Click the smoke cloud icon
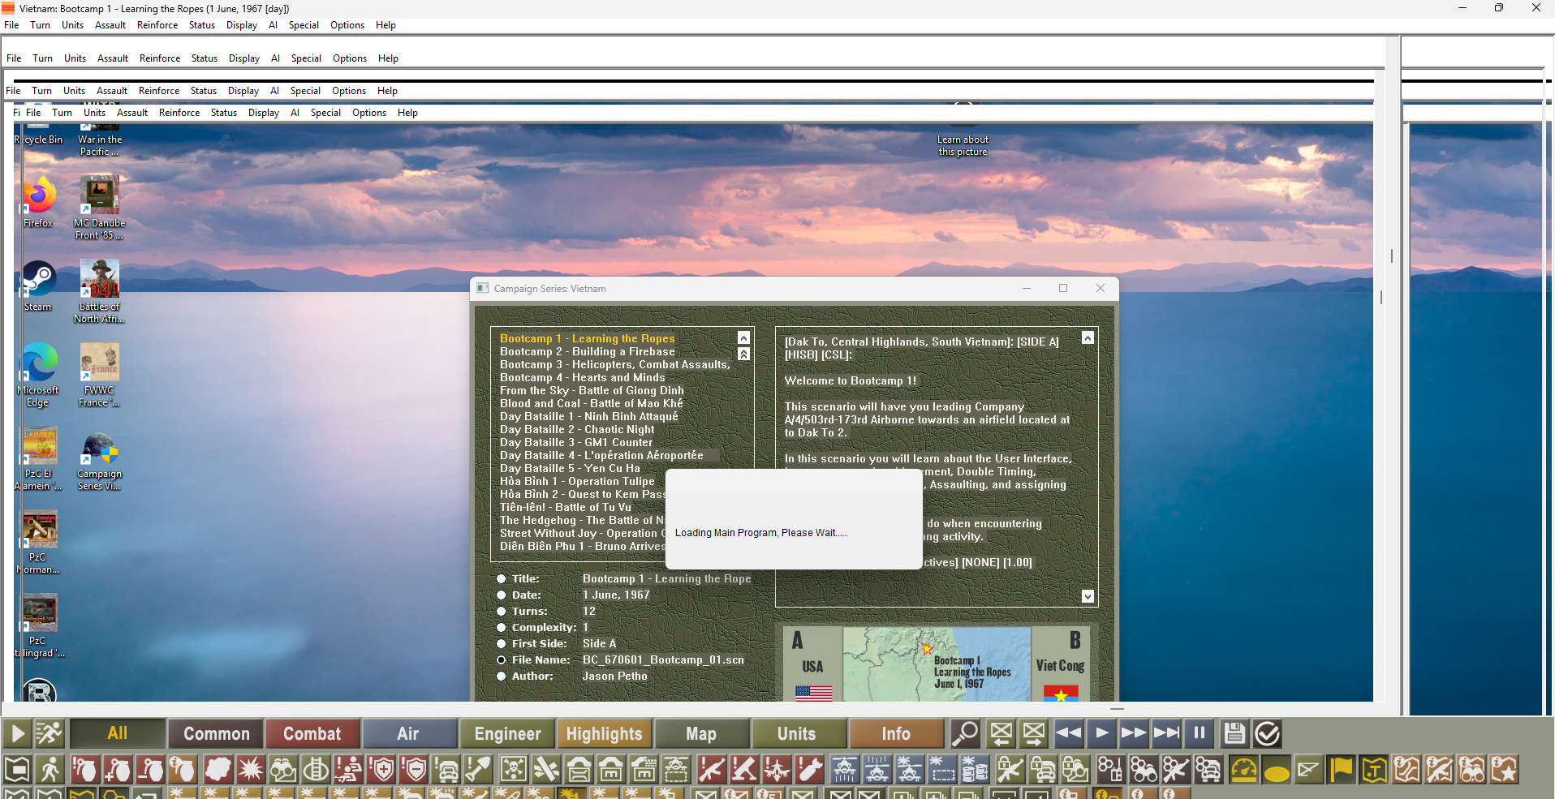The image size is (1555, 799). point(219,769)
